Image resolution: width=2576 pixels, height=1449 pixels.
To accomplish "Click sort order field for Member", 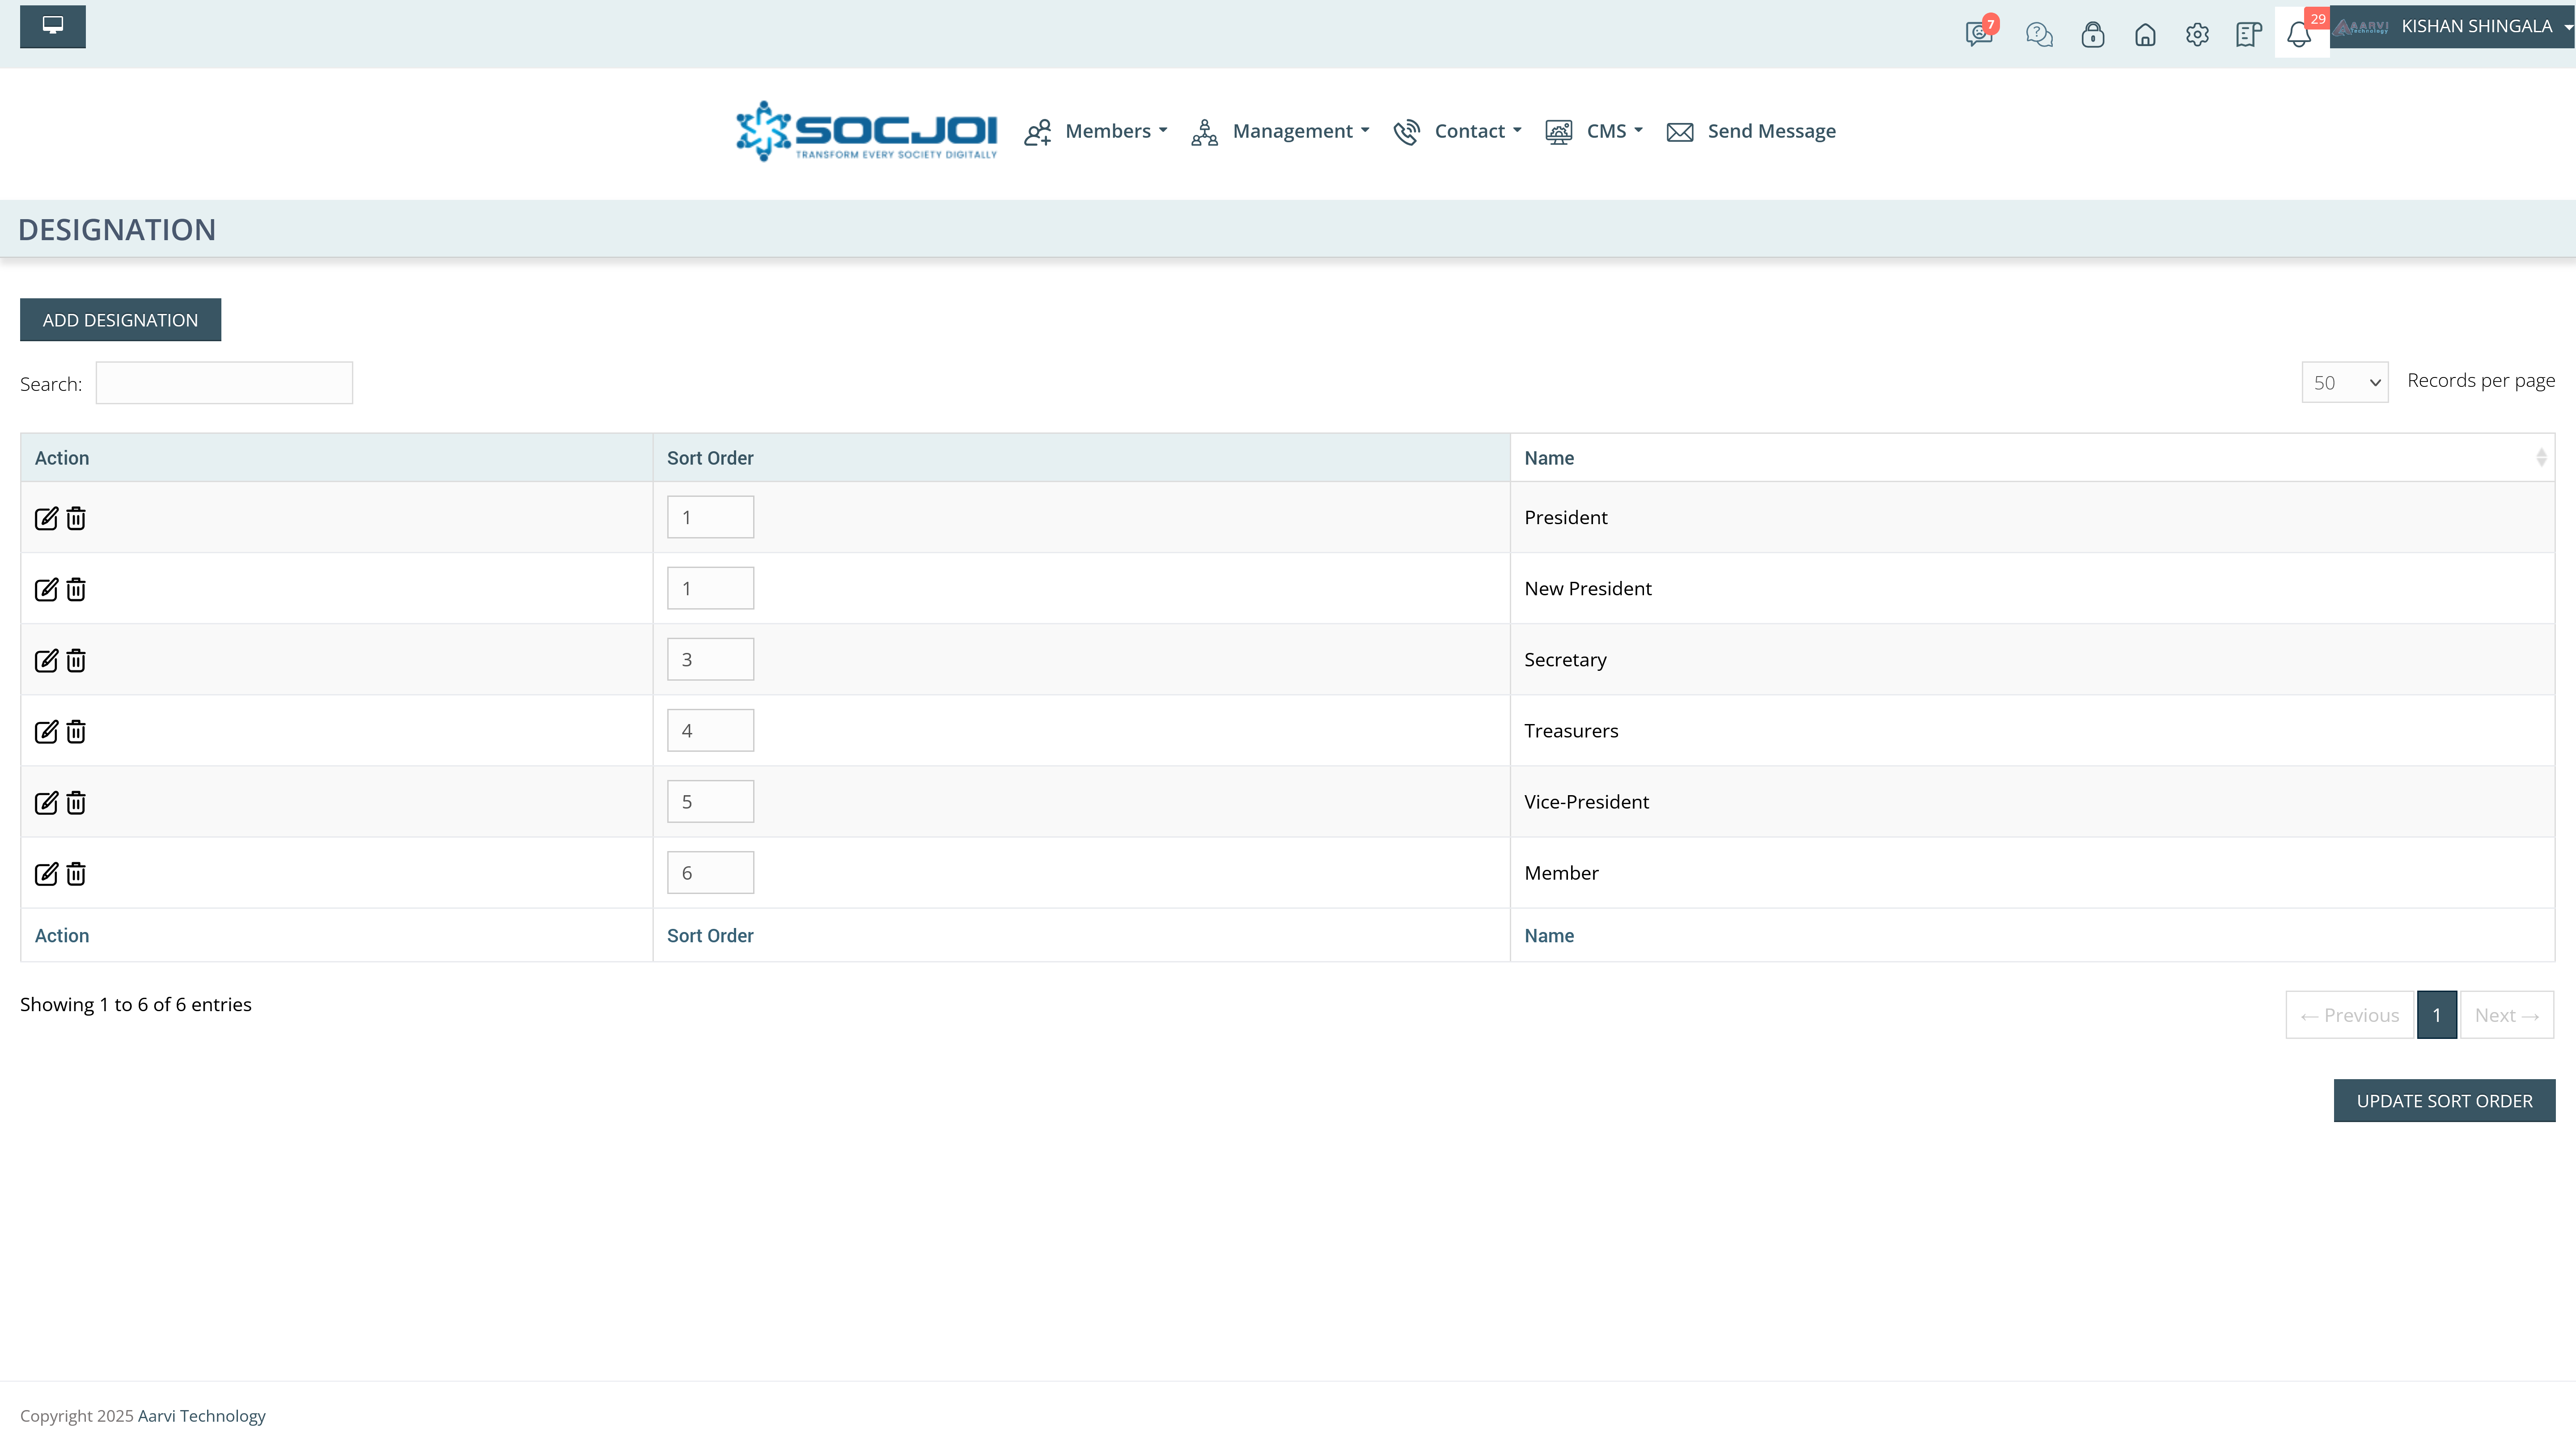I will point(710,872).
